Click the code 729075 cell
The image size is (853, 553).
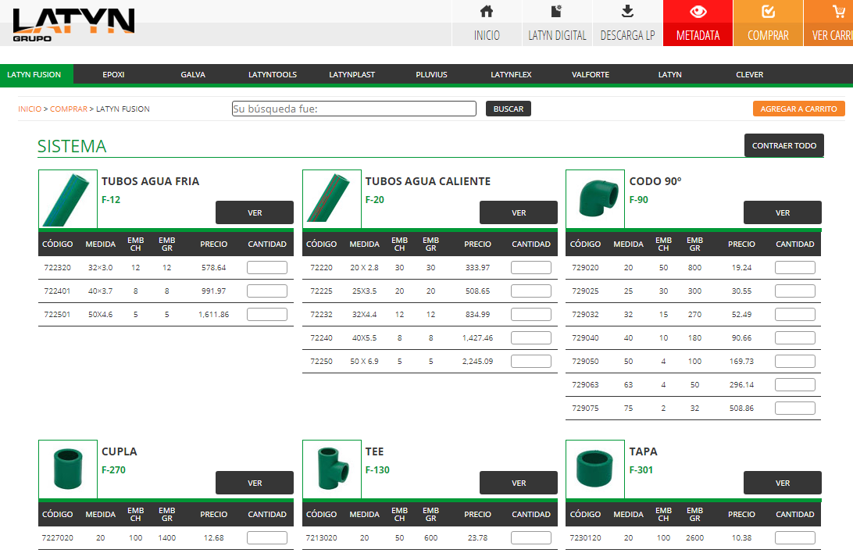[585, 408]
